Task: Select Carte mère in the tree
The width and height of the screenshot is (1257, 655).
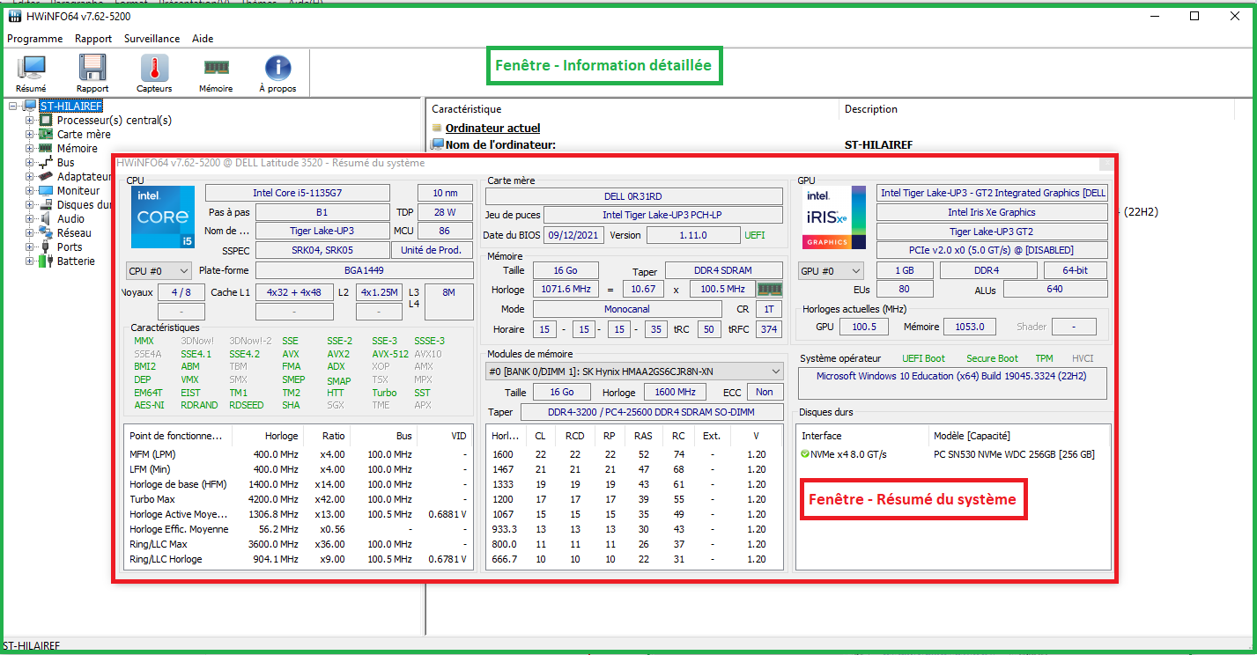Action: [x=84, y=135]
